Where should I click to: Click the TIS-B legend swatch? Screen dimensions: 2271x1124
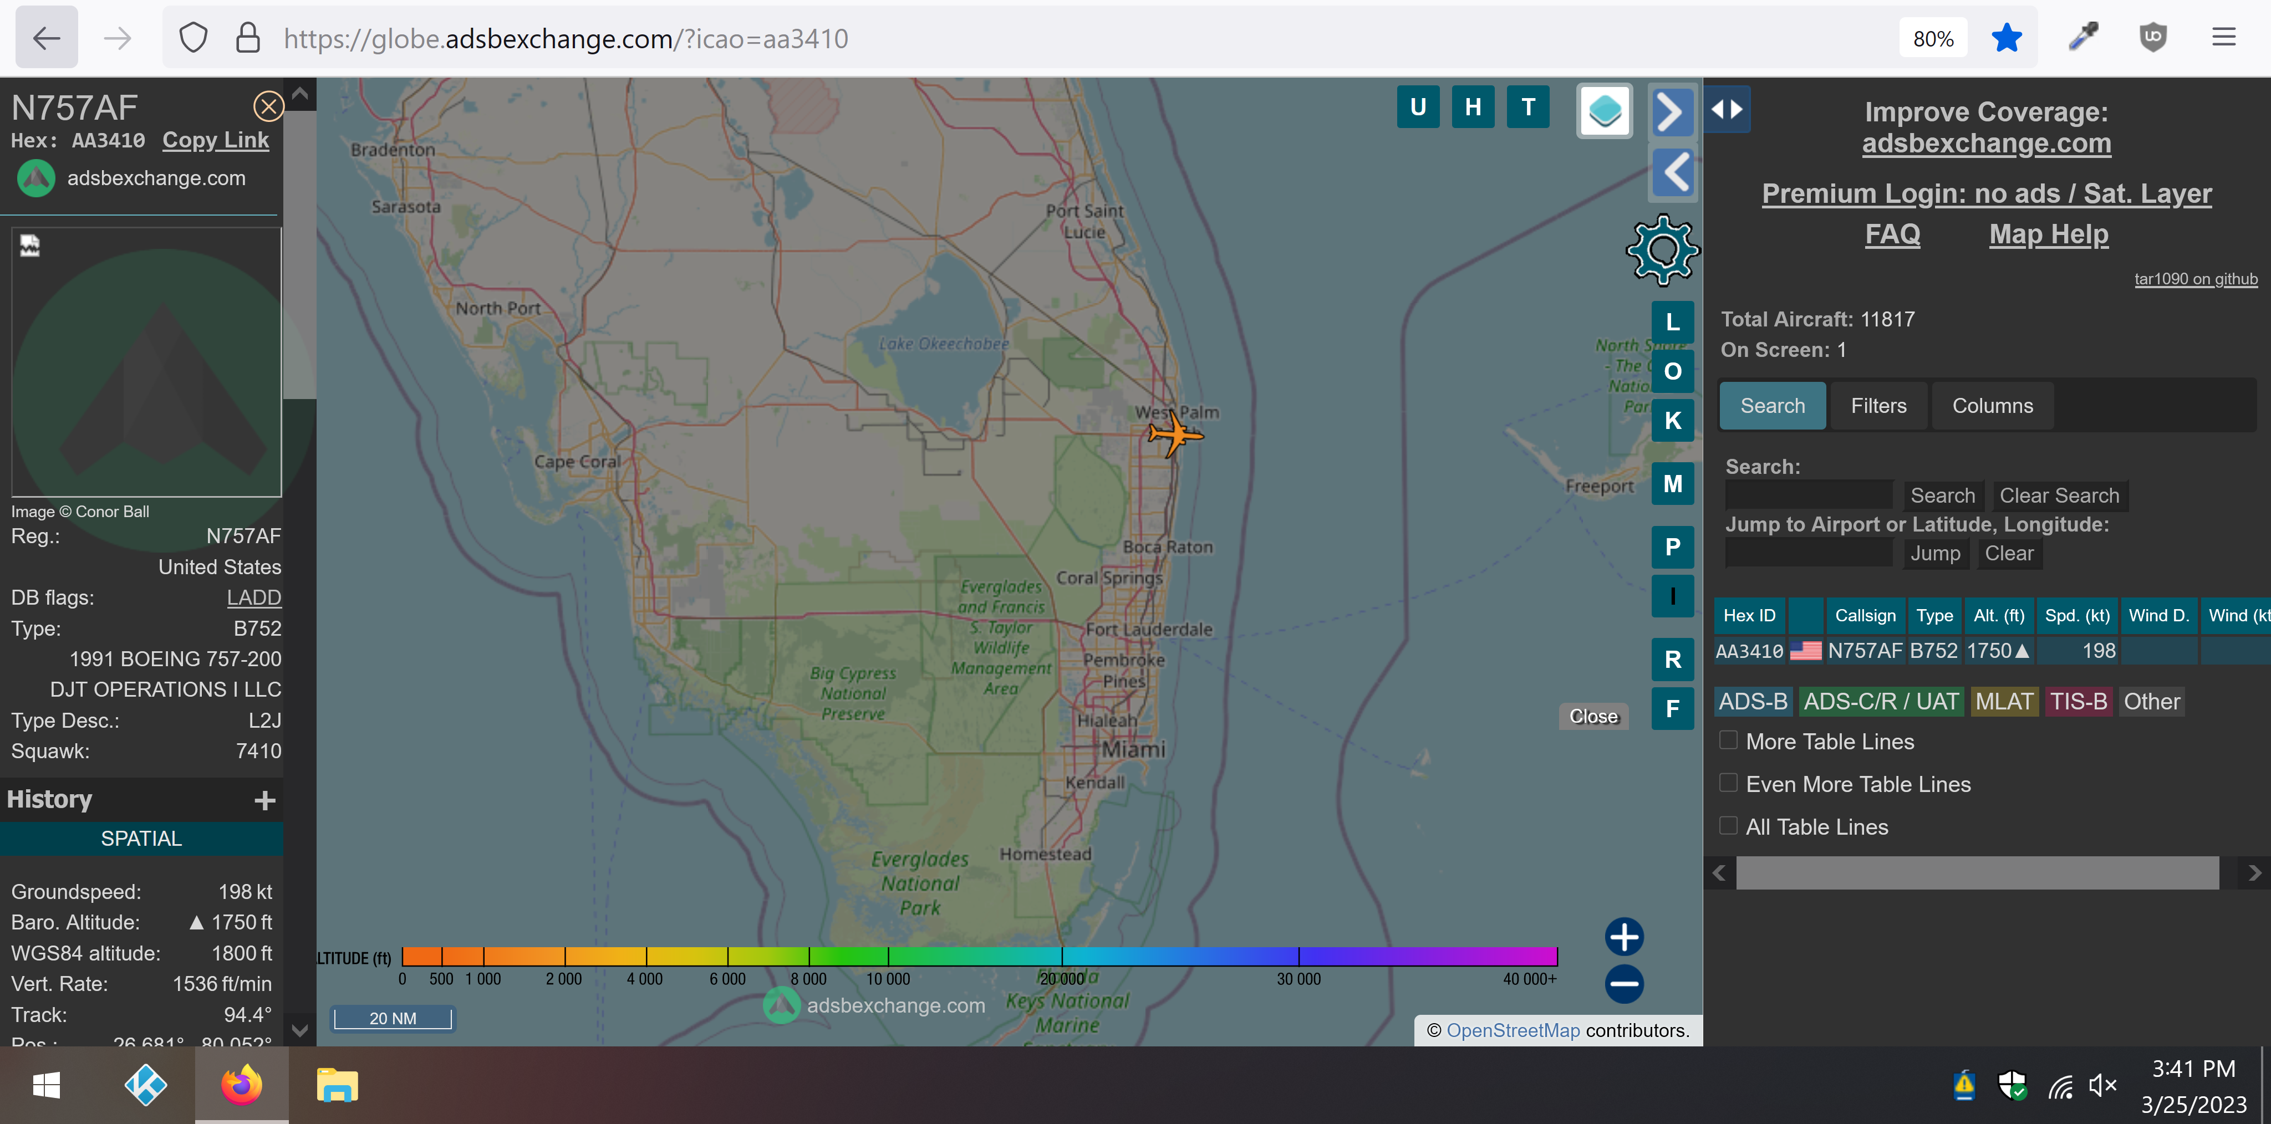2078,702
